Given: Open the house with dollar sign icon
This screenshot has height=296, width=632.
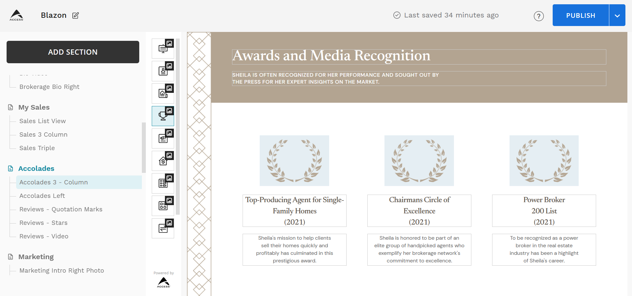Looking at the screenshot, I should pyautogui.click(x=163, y=161).
